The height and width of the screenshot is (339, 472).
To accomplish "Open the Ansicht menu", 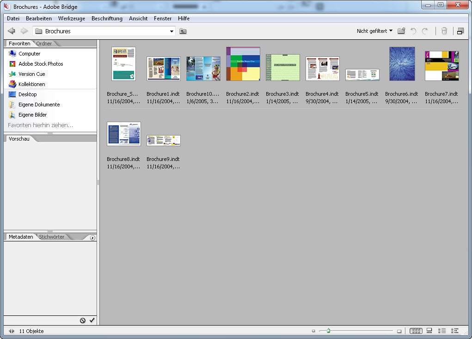I will click(x=138, y=18).
